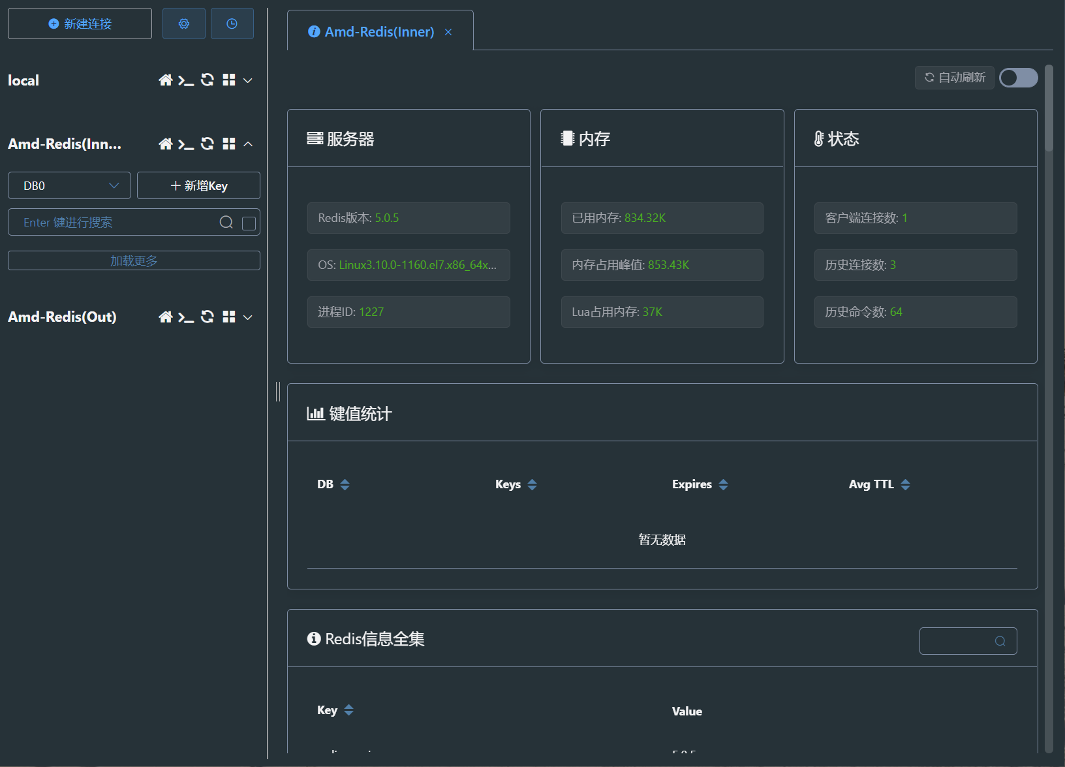This screenshot has width=1065, height=767.
Task: Click the 新建连接 button
Action: tap(80, 23)
